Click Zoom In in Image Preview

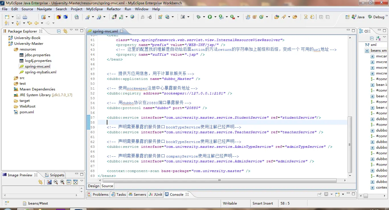(x=62, y=182)
